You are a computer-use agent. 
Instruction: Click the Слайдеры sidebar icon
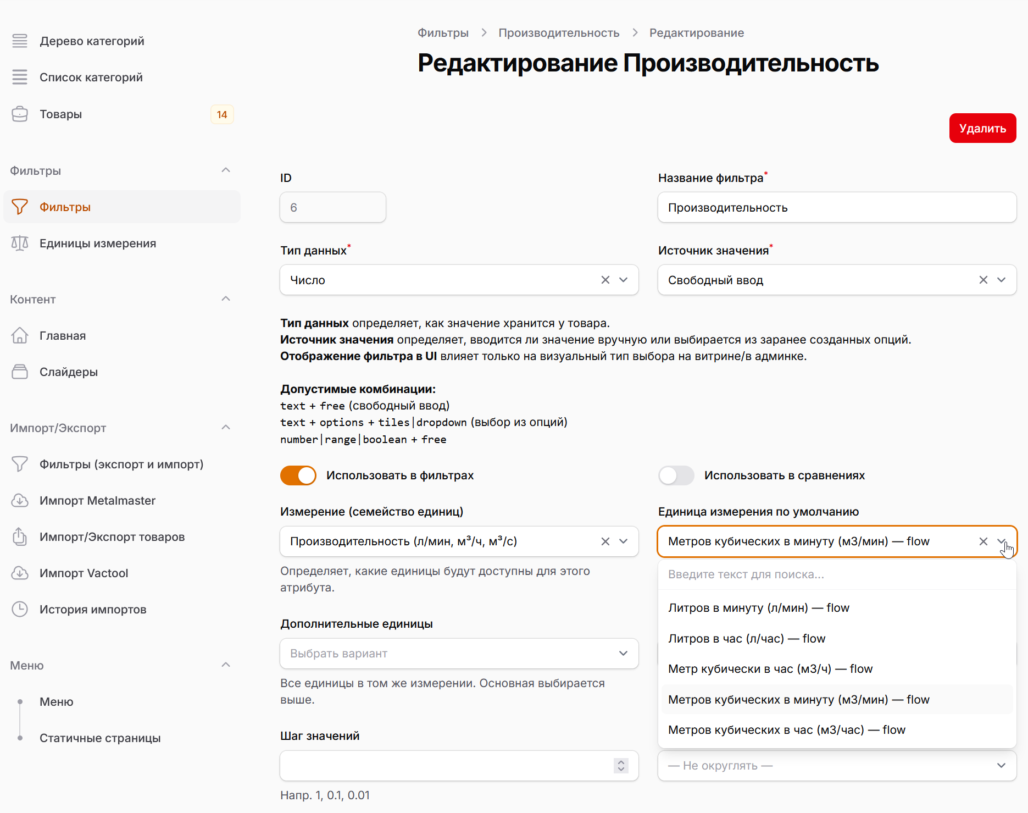tap(20, 372)
